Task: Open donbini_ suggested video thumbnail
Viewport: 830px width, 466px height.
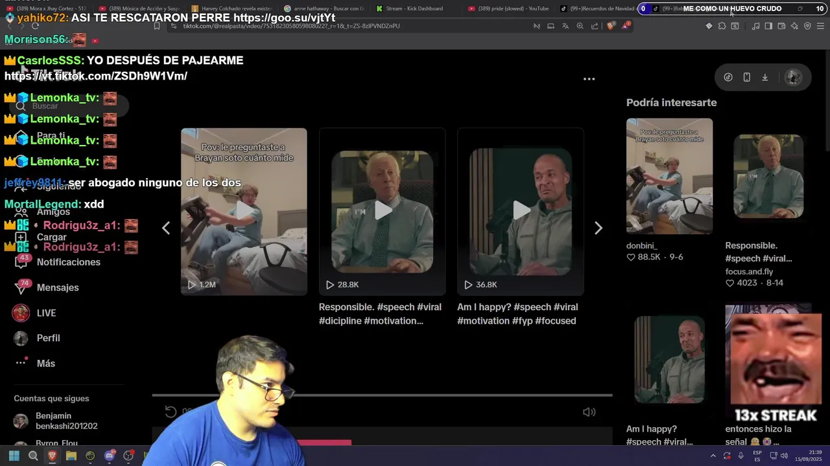Action: click(669, 176)
